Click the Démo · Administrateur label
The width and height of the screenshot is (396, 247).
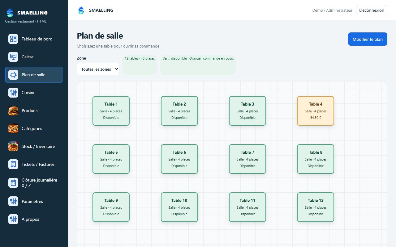coord(332,10)
